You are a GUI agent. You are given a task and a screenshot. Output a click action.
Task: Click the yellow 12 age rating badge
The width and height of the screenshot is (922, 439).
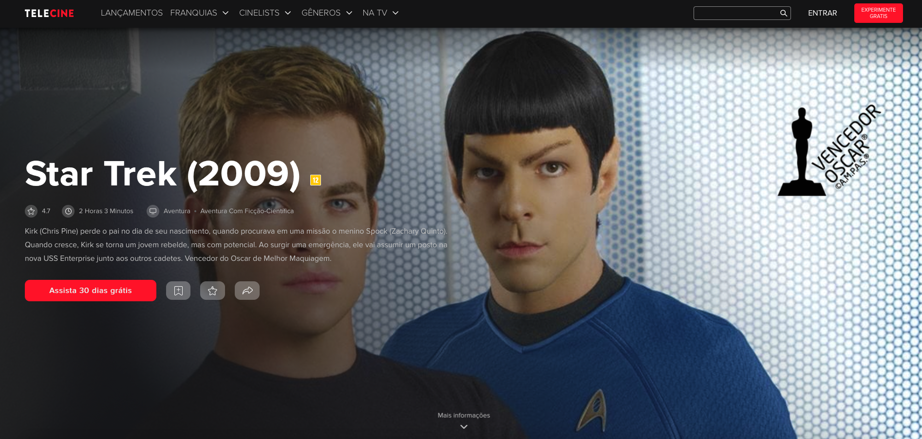[x=316, y=180]
